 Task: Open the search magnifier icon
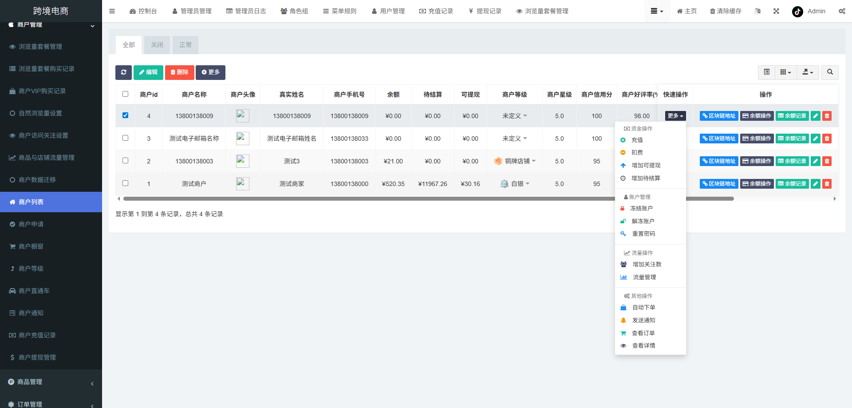829,72
